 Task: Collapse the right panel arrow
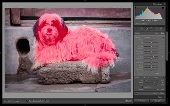(169, 53)
